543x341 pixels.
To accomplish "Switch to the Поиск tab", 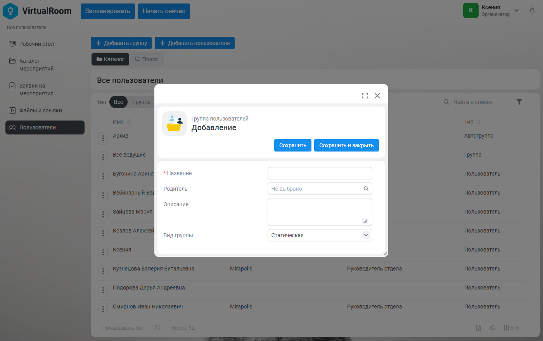I will (146, 59).
